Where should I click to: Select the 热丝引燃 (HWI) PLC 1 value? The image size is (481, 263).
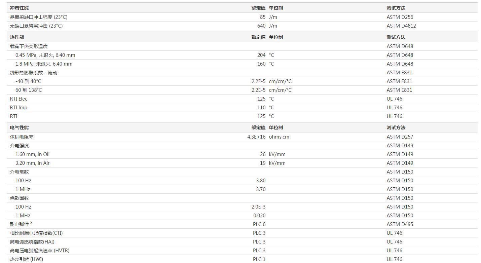point(259,259)
